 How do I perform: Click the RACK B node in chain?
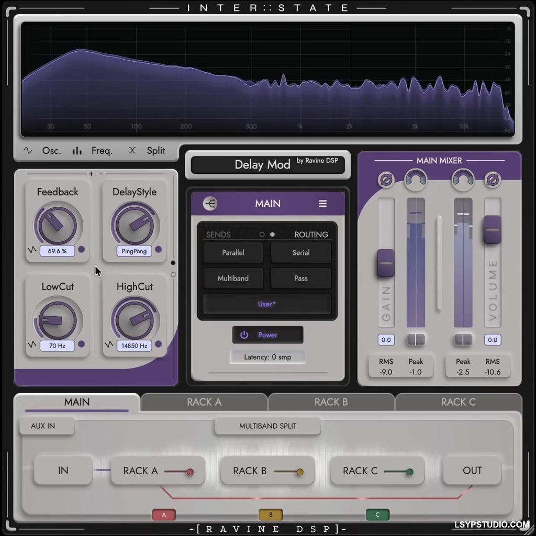pyautogui.click(x=267, y=471)
